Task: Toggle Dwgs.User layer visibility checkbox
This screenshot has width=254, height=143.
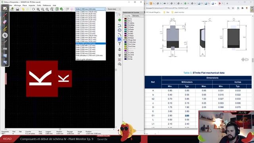Action: (x=127, y=40)
